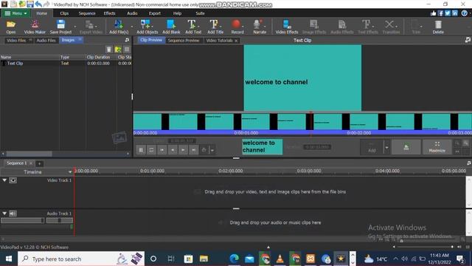Step forward one frame in preview
The image size is (472, 266).
(x=183, y=150)
